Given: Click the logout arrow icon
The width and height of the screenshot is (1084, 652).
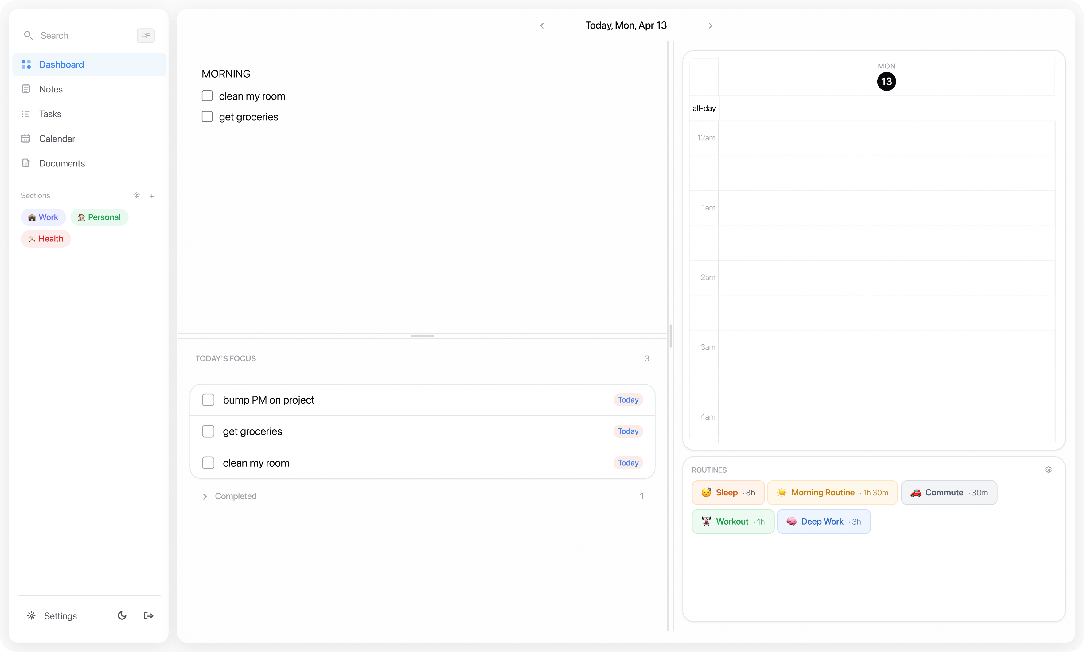Looking at the screenshot, I should [x=148, y=615].
